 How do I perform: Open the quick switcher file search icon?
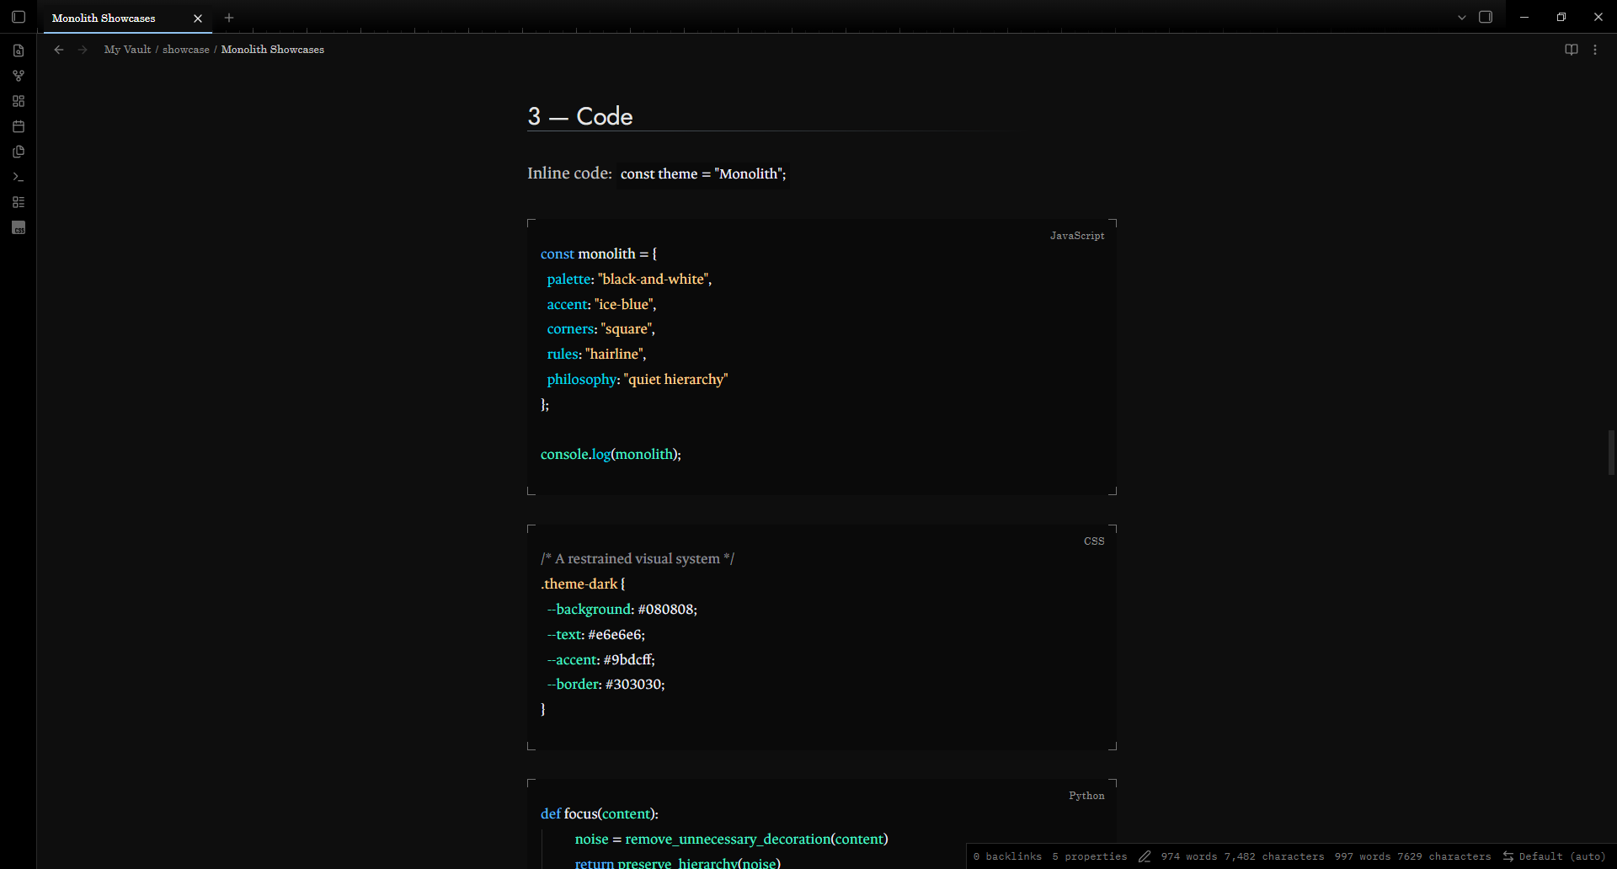pos(19,51)
